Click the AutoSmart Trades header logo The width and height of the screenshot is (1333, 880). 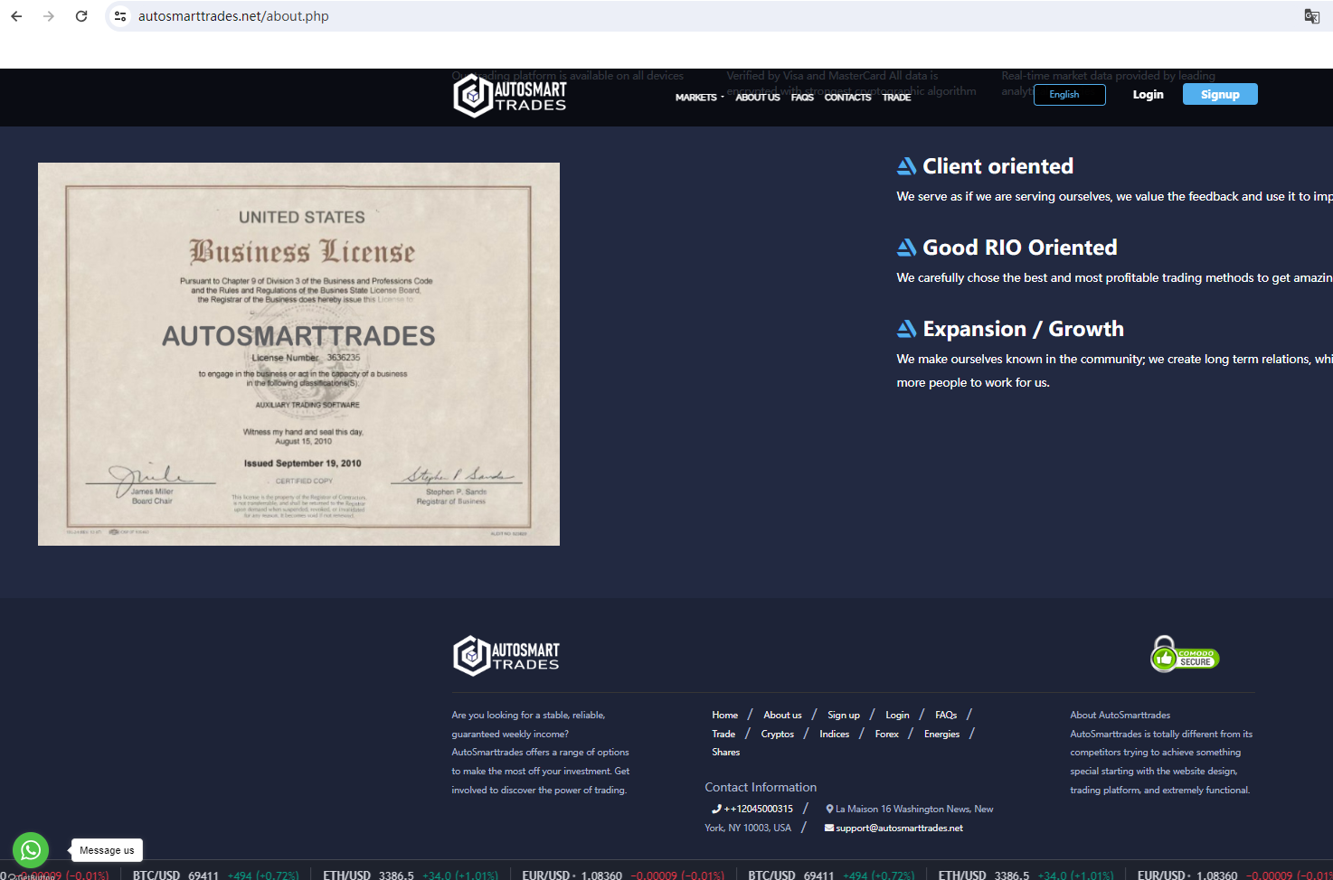pos(510,96)
